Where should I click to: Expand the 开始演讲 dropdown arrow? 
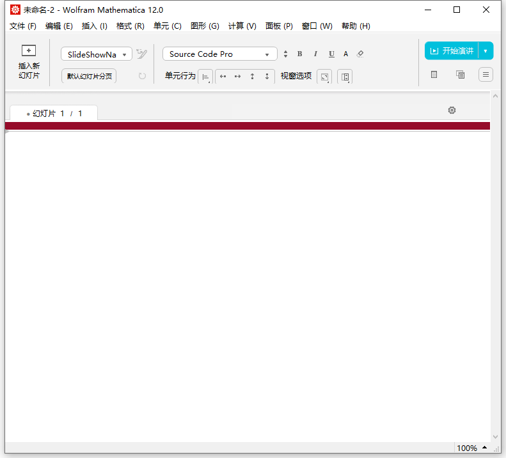486,51
